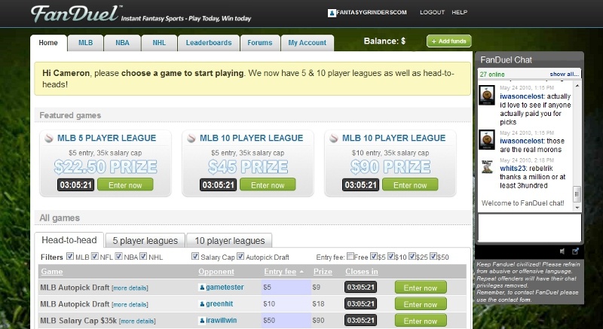Click chat scrollbar down arrow

tap(577, 208)
